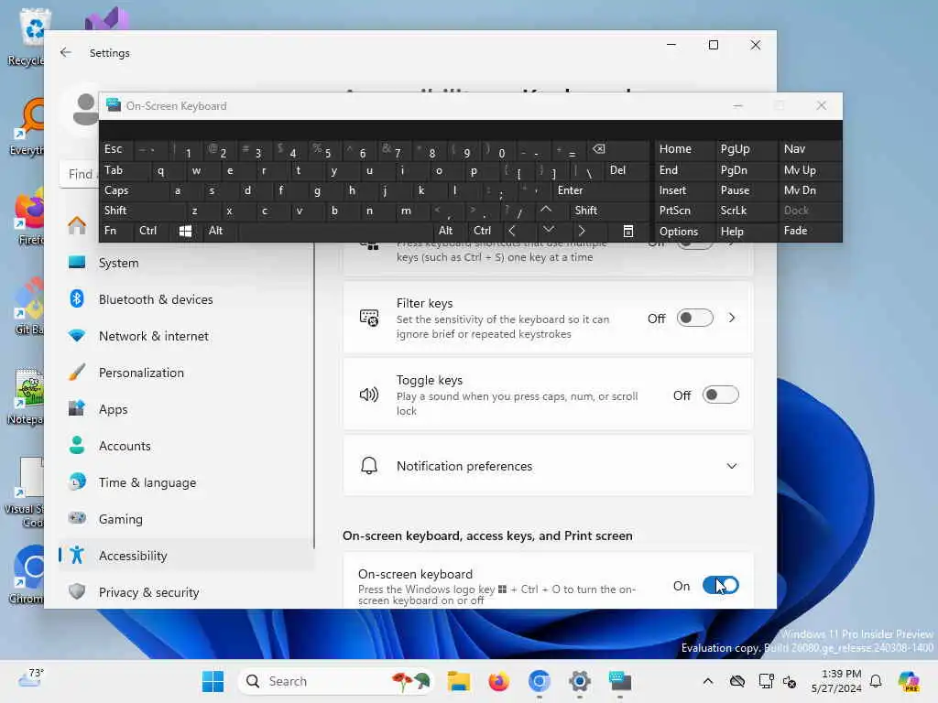Click Home key on On-Screen Keyboard
The image size is (938, 703).
(x=683, y=149)
